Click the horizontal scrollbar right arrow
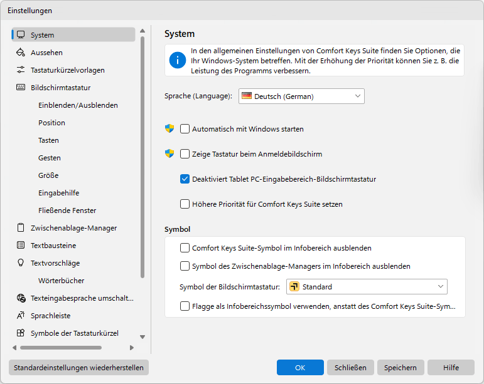The height and width of the screenshot is (384, 484). [132, 348]
